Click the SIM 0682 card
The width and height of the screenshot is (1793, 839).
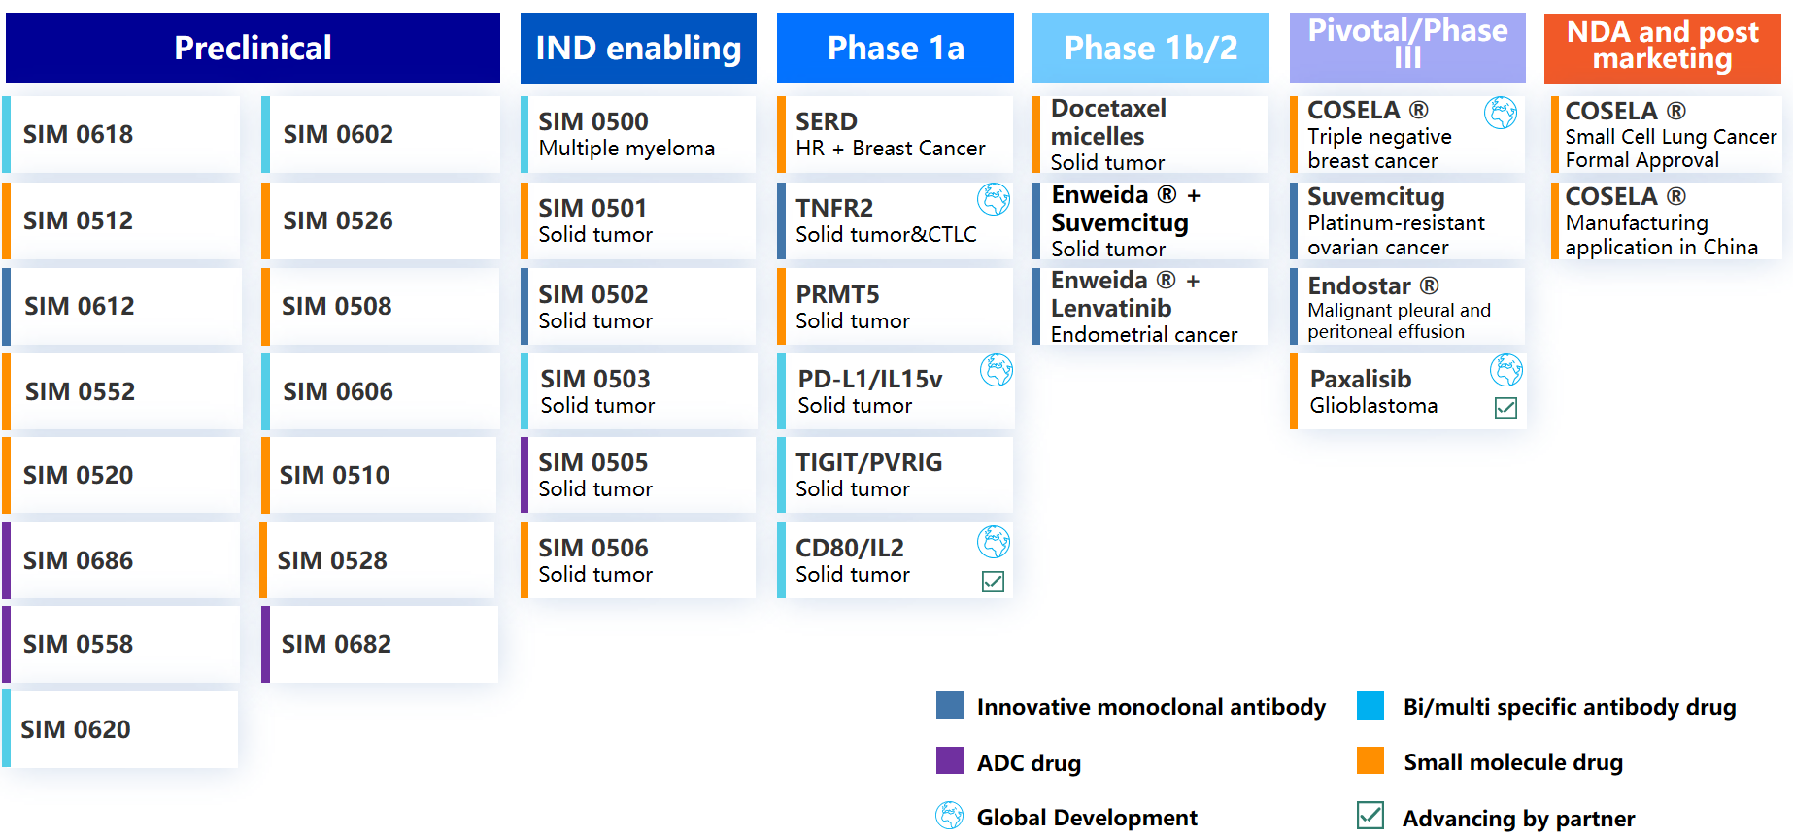coord(380,644)
